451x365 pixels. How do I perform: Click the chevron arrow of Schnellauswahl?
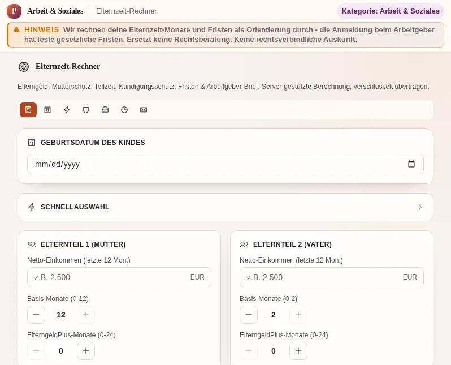tap(420, 207)
